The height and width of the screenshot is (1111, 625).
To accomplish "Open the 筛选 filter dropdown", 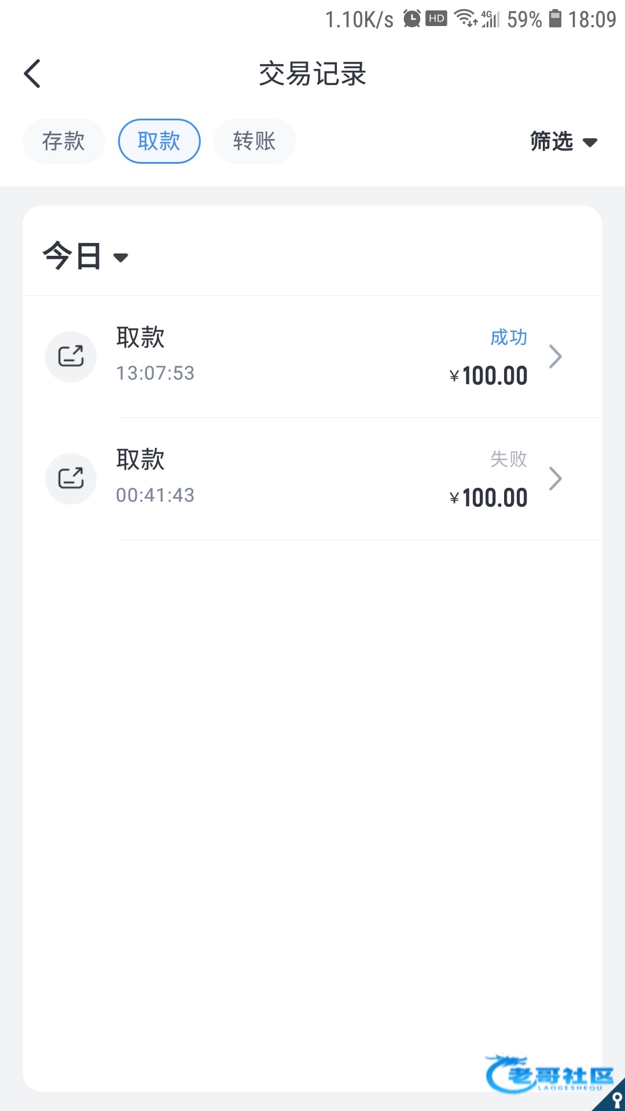I will (x=563, y=142).
